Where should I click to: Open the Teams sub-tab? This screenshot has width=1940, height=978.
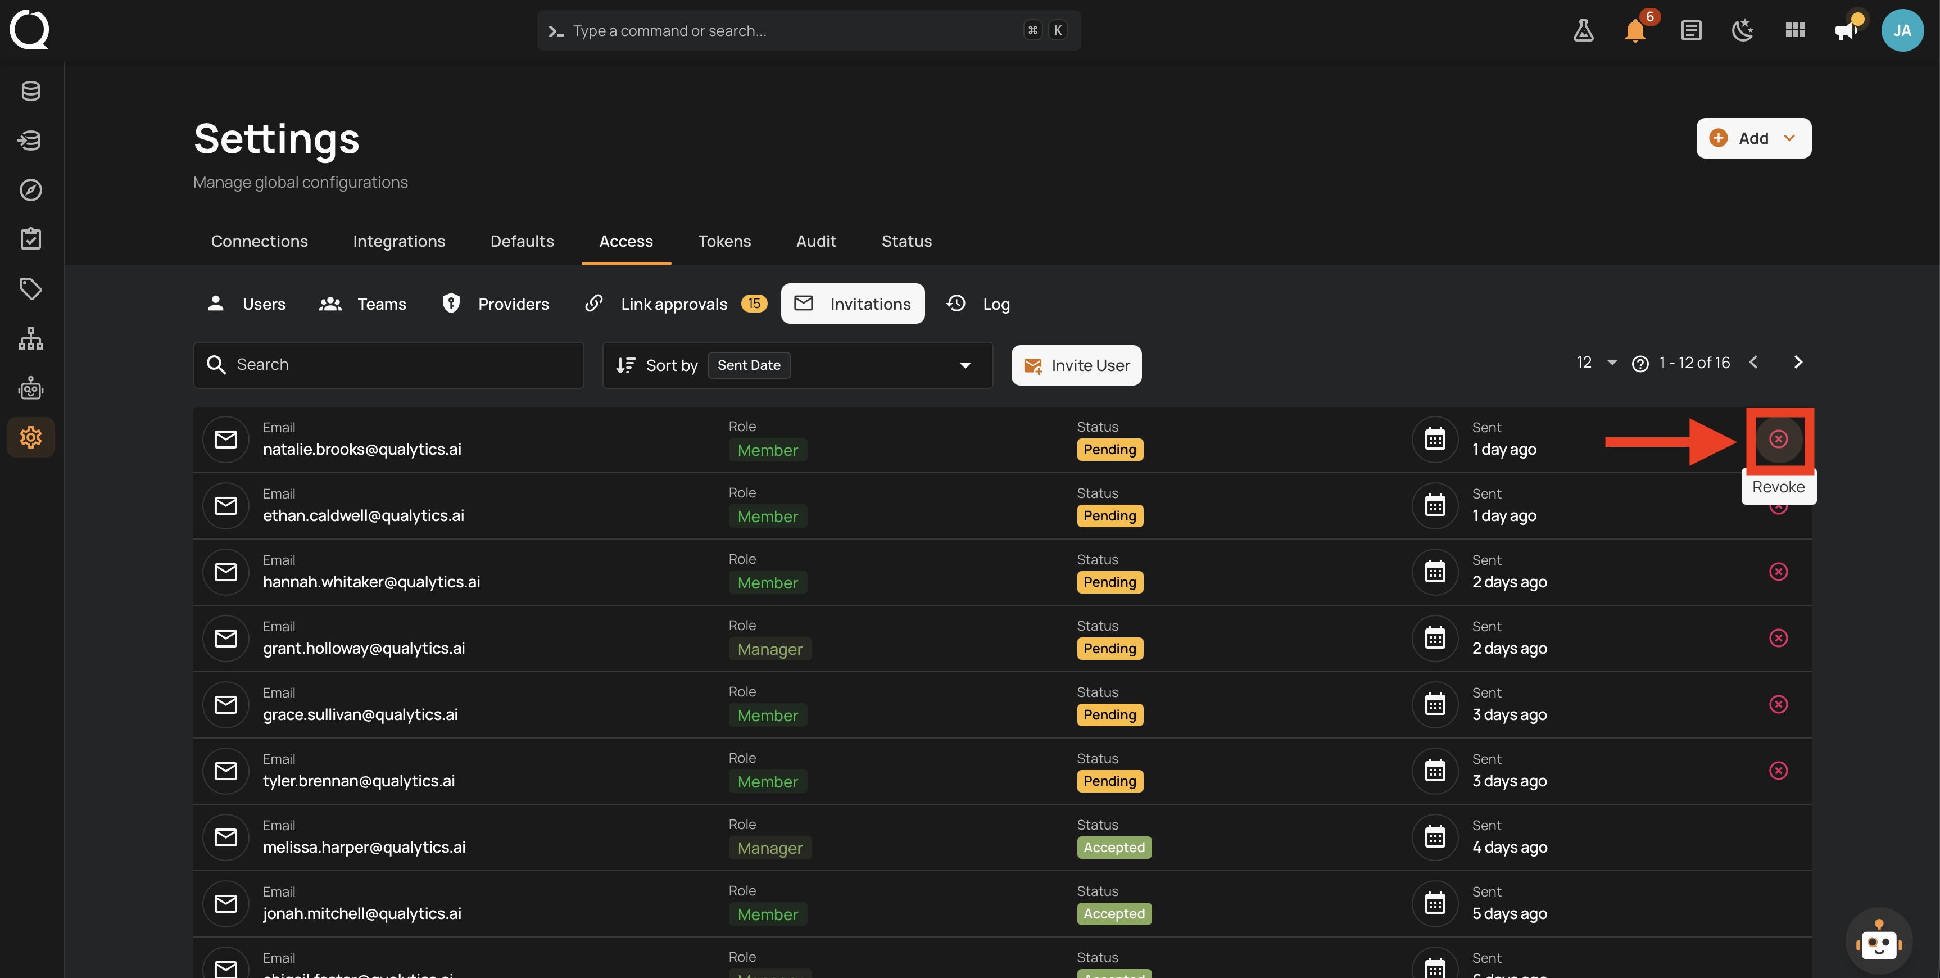click(x=363, y=304)
